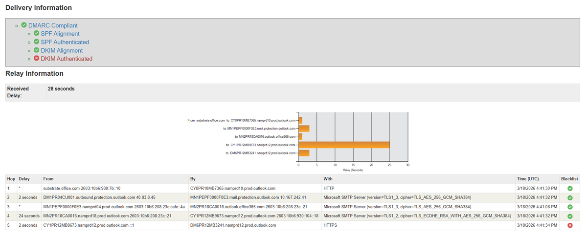Click the 4:41:30 PM time cell

pyautogui.click(x=537, y=188)
